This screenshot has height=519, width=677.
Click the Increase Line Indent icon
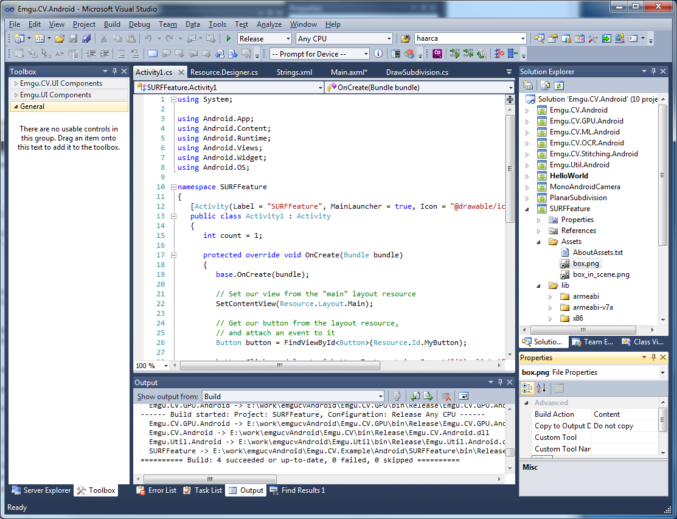click(x=104, y=54)
